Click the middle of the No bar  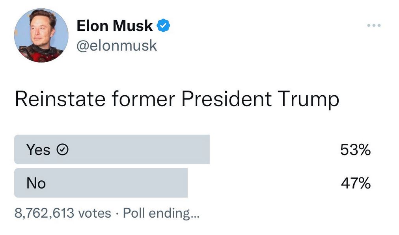tap(101, 183)
